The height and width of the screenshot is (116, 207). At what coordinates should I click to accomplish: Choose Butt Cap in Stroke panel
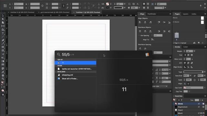[185, 55]
